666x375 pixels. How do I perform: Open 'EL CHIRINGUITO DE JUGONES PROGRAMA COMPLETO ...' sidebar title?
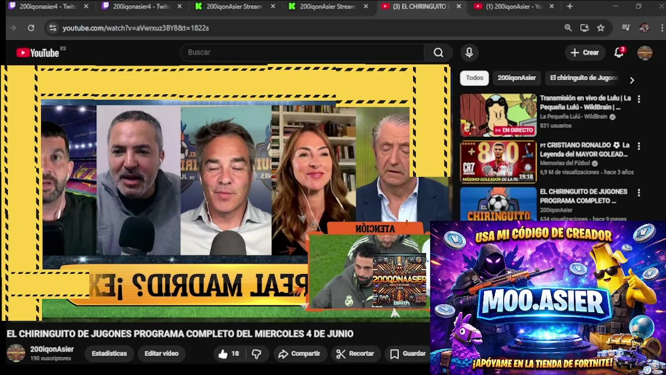click(x=583, y=196)
